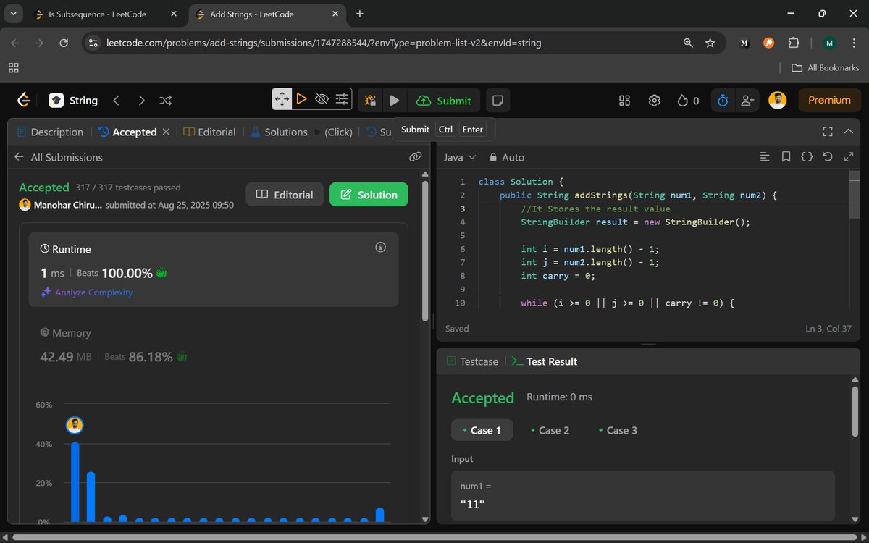
Task: Click the format code lines icon
Action: coord(764,156)
